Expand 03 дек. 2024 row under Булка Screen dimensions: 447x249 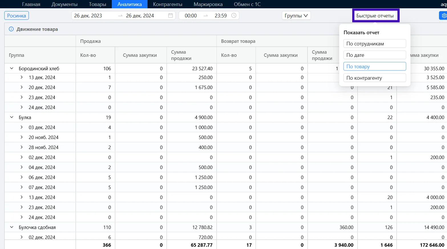[21, 127]
